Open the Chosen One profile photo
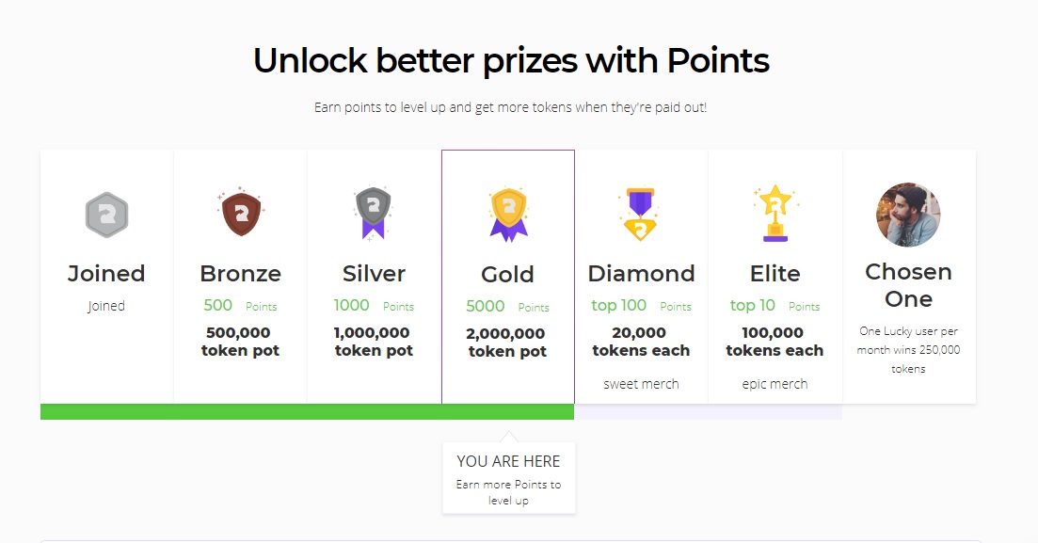Image resolution: width=1038 pixels, height=543 pixels. 908,215
